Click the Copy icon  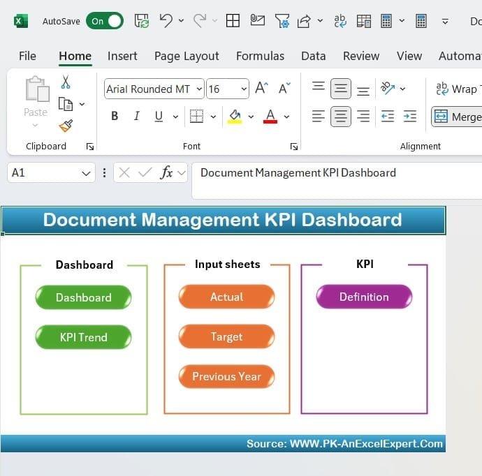[x=66, y=104]
